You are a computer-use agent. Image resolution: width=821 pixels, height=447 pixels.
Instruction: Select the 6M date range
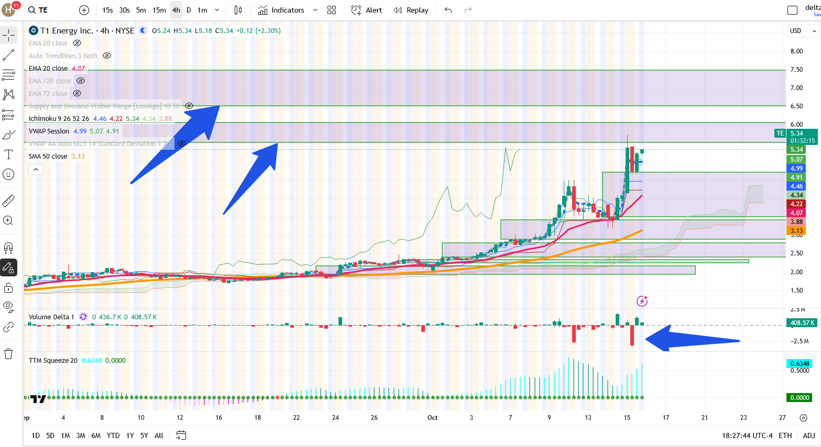(x=96, y=435)
